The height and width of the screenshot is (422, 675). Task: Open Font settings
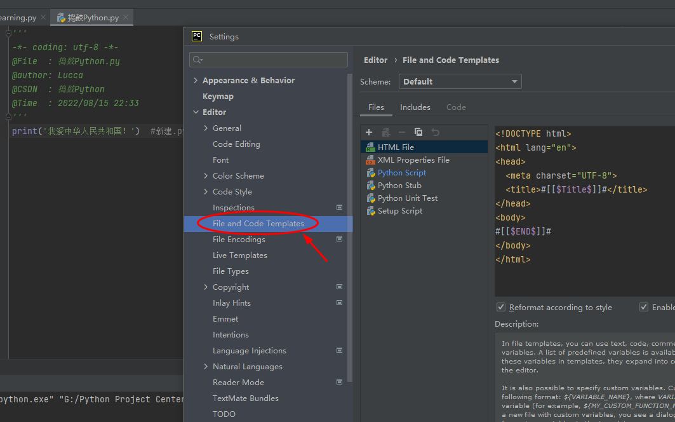(x=220, y=160)
